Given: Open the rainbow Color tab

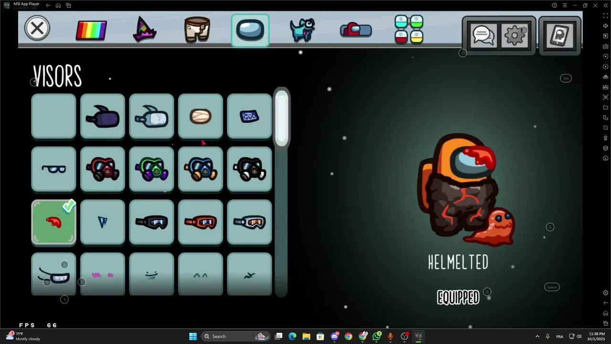Looking at the screenshot, I should 91,30.
